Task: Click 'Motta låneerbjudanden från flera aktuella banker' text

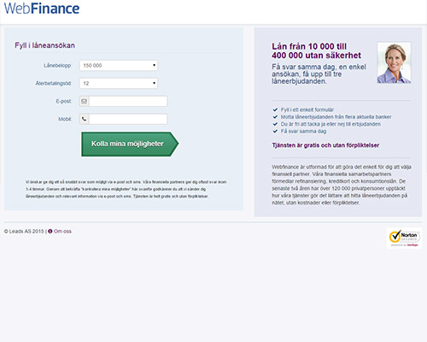Action: click(x=336, y=117)
